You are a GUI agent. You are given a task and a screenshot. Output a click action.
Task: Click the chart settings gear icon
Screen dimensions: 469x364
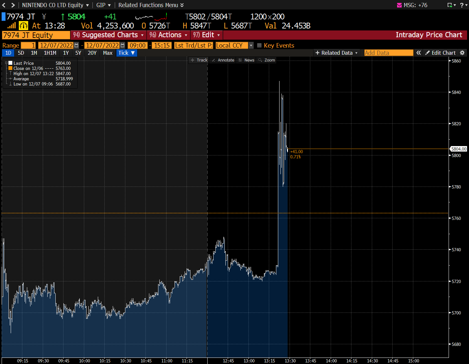(462, 53)
